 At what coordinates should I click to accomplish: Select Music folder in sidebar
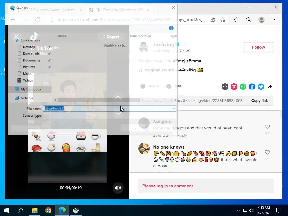pos(27,74)
